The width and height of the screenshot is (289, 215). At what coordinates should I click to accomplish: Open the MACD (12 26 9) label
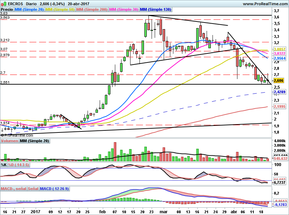click(54, 189)
